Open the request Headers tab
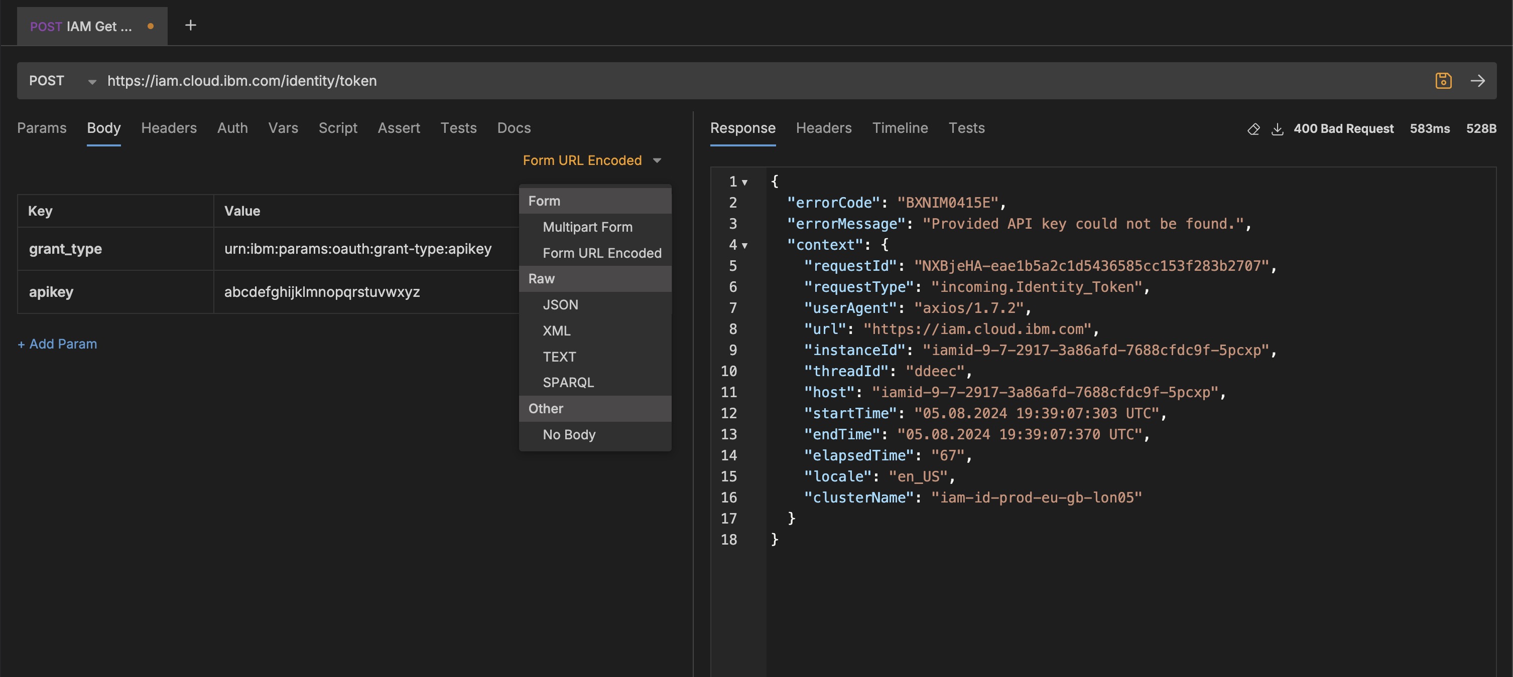The width and height of the screenshot is (1513, 677). pos(169,128)
